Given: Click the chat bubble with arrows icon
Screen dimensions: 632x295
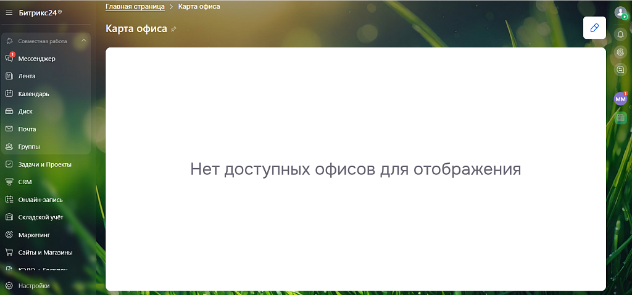Looking at the screenshot, I should tap(621, 70).
